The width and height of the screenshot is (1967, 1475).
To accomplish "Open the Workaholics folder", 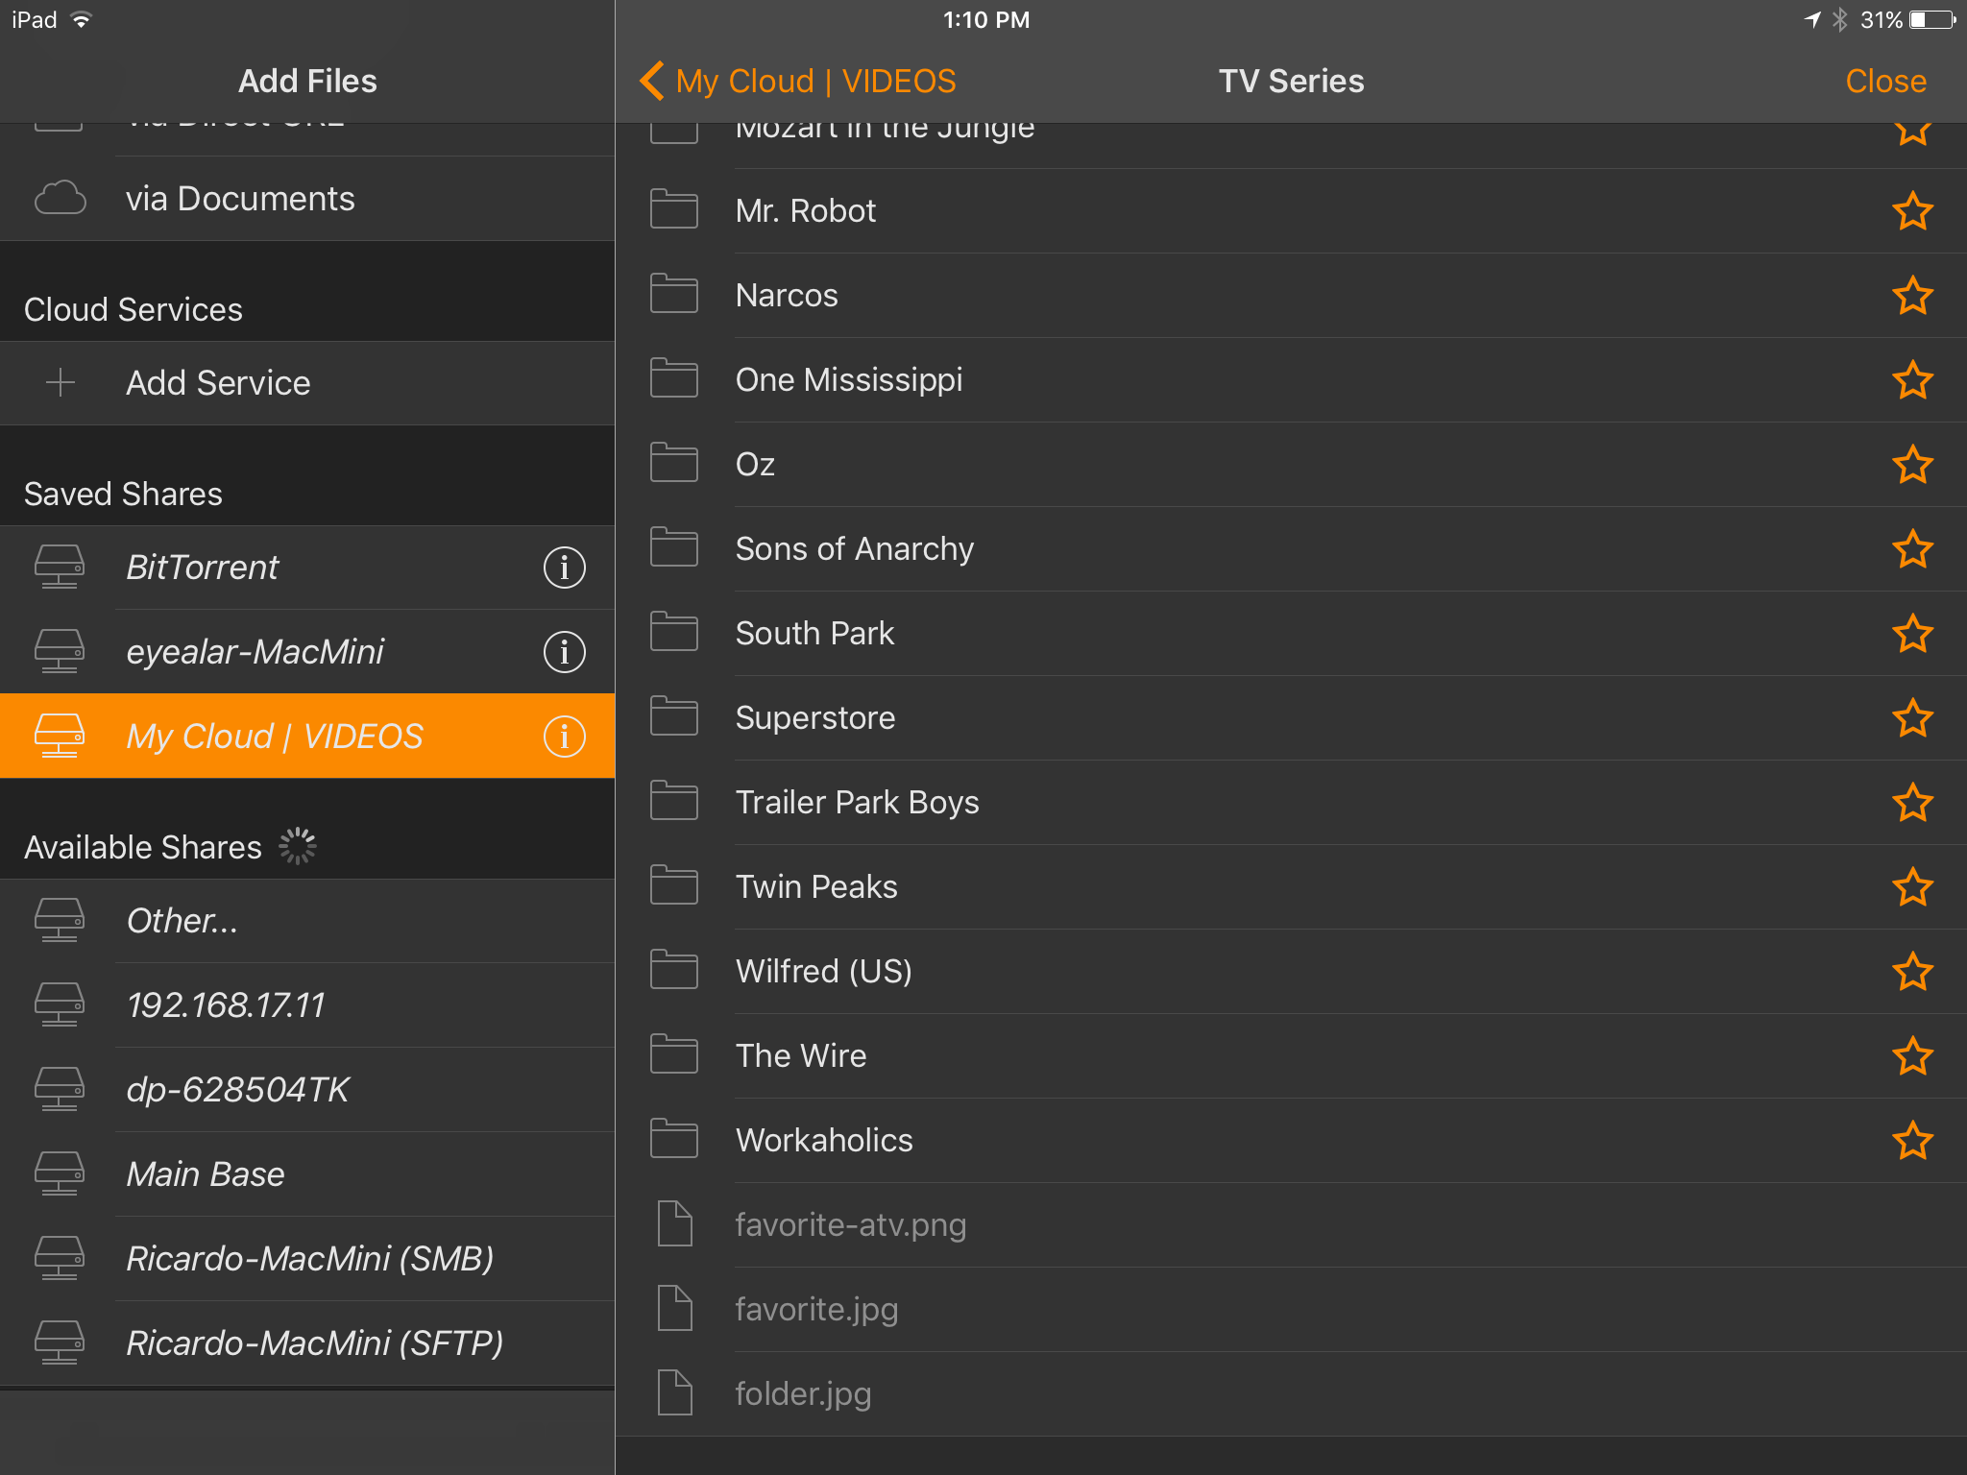I will [x=823, y=1140].
